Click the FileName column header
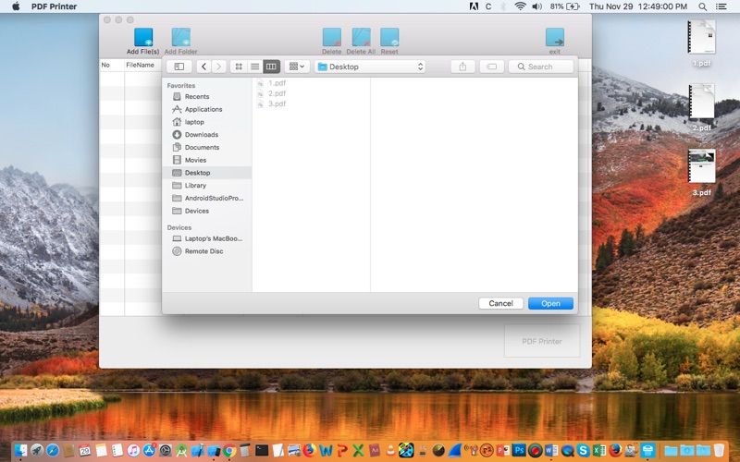This screenshot has width=740, height=462. (141, 65)
